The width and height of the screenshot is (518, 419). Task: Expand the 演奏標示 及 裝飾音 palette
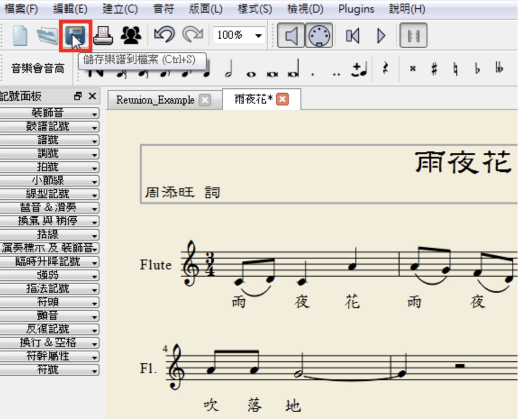tap(49, 248)
